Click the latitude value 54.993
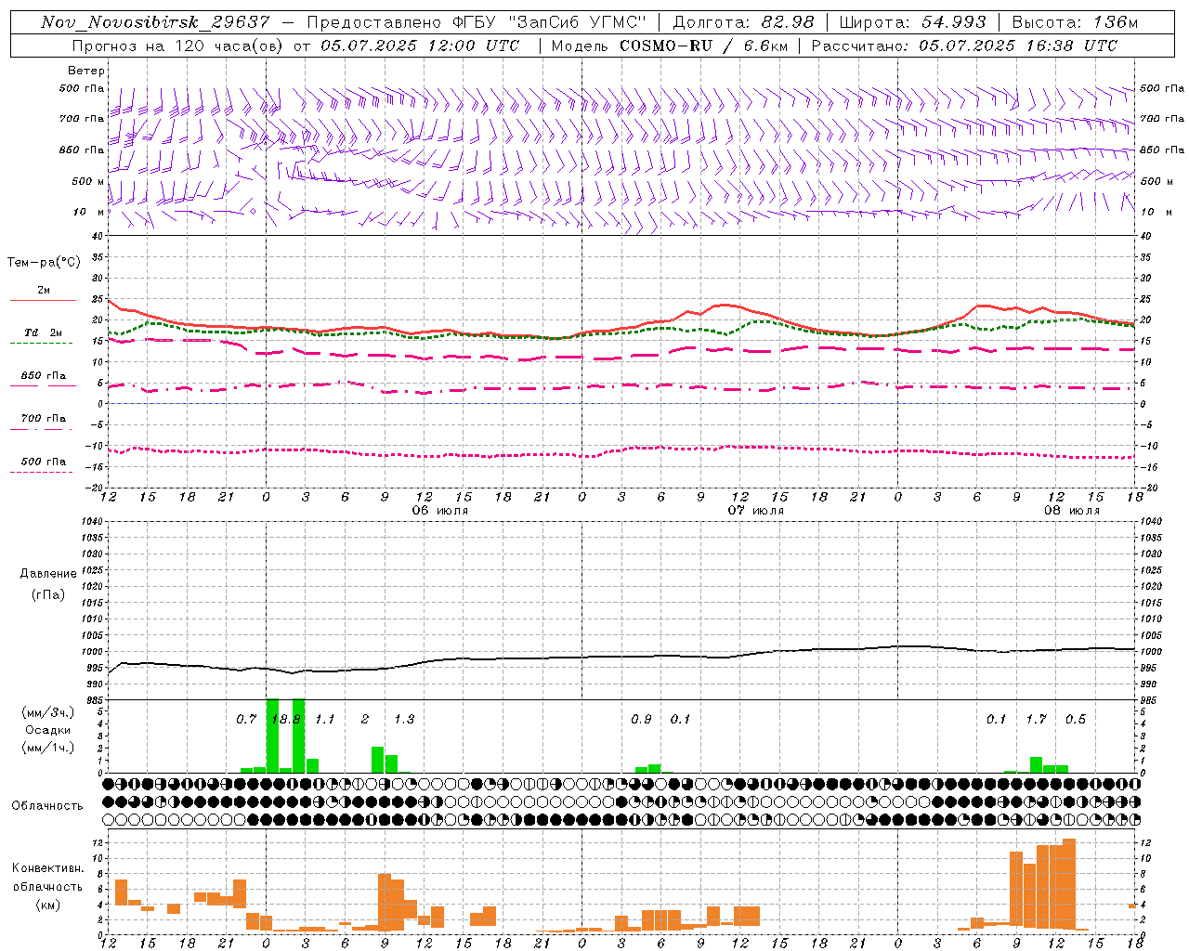Screen dimensions: 1189x951 click(x=953, y=22)
